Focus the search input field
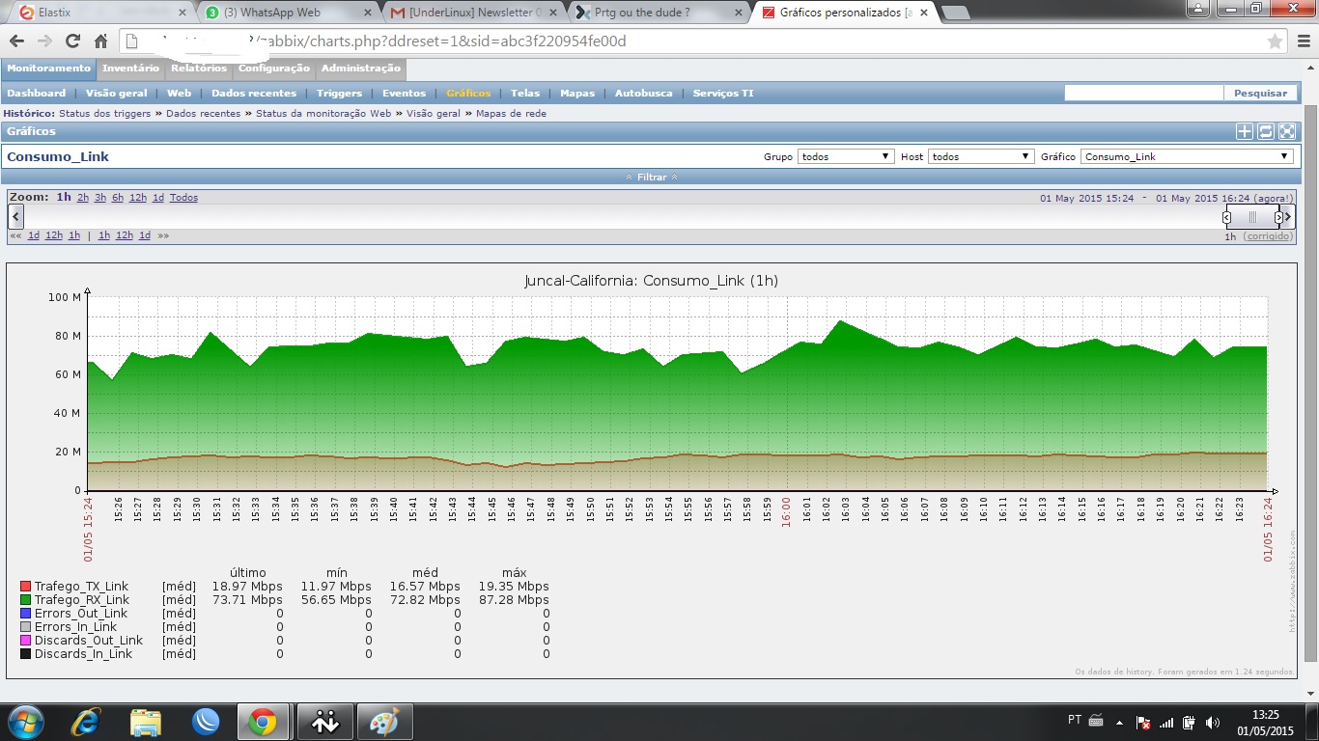 tap(1143, 94)
